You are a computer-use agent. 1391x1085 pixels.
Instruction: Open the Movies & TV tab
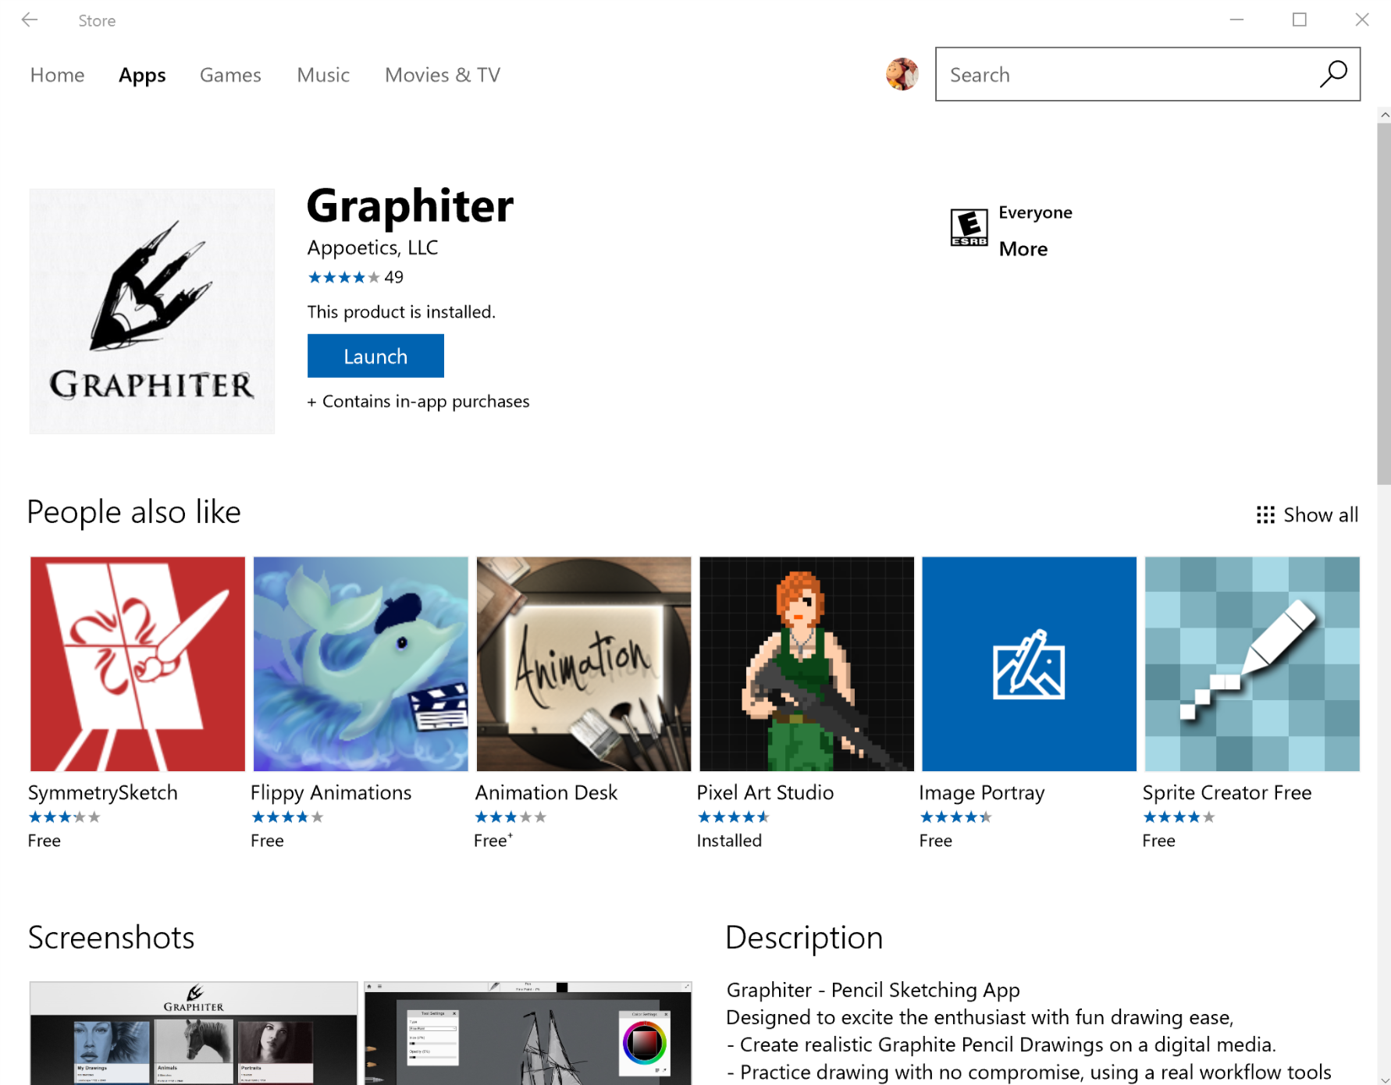point(443,75)
